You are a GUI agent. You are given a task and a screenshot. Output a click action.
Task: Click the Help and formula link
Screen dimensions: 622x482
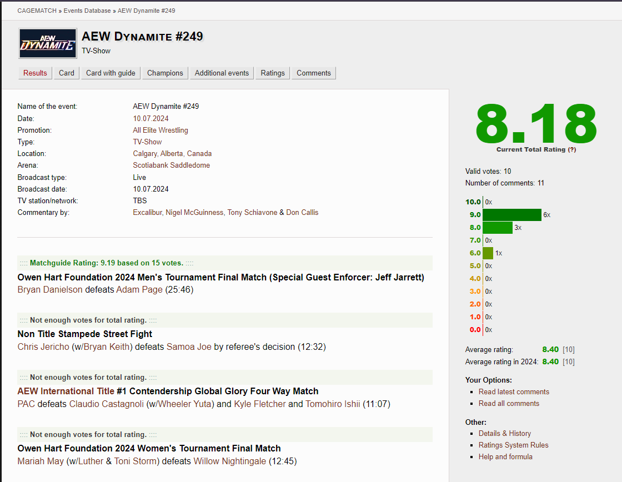tap(505, 456)
